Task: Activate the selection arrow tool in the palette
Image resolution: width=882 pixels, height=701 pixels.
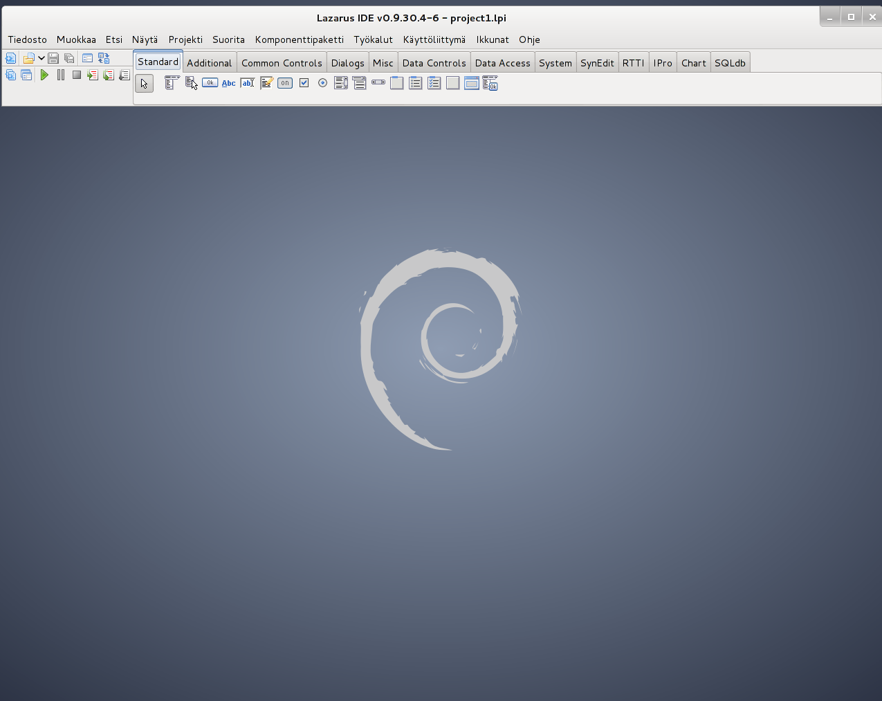Action: (x=144, y=84)
